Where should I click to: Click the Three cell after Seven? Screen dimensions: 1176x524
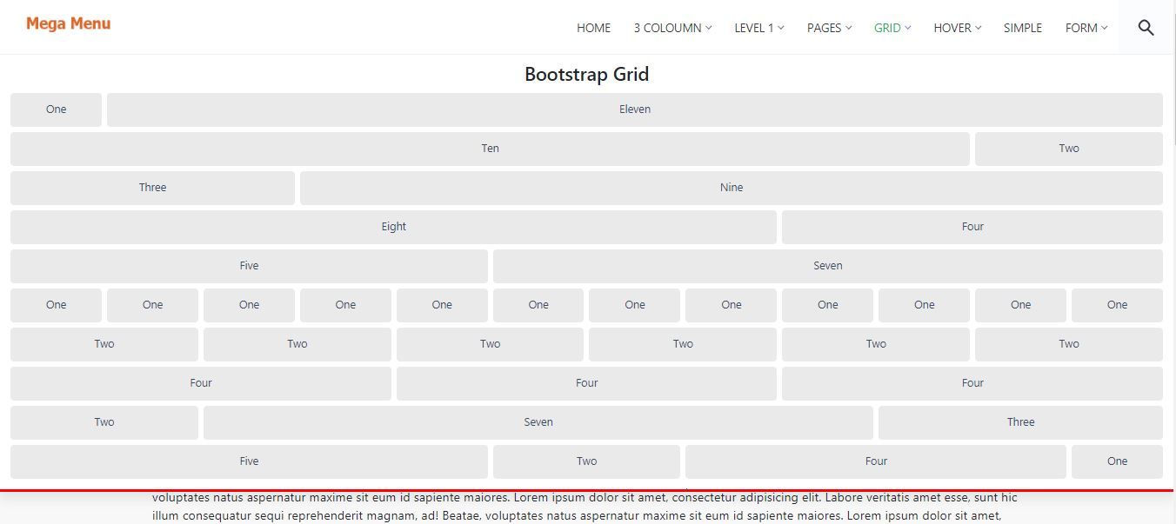1020,422
